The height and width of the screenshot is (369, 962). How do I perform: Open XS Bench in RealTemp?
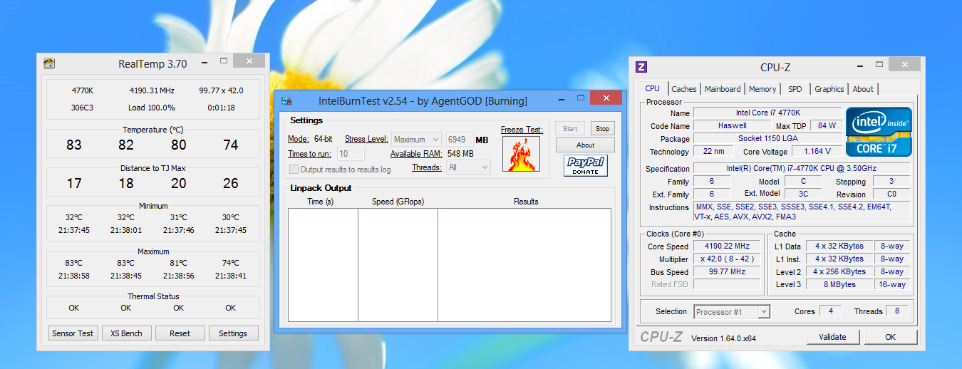126,333
